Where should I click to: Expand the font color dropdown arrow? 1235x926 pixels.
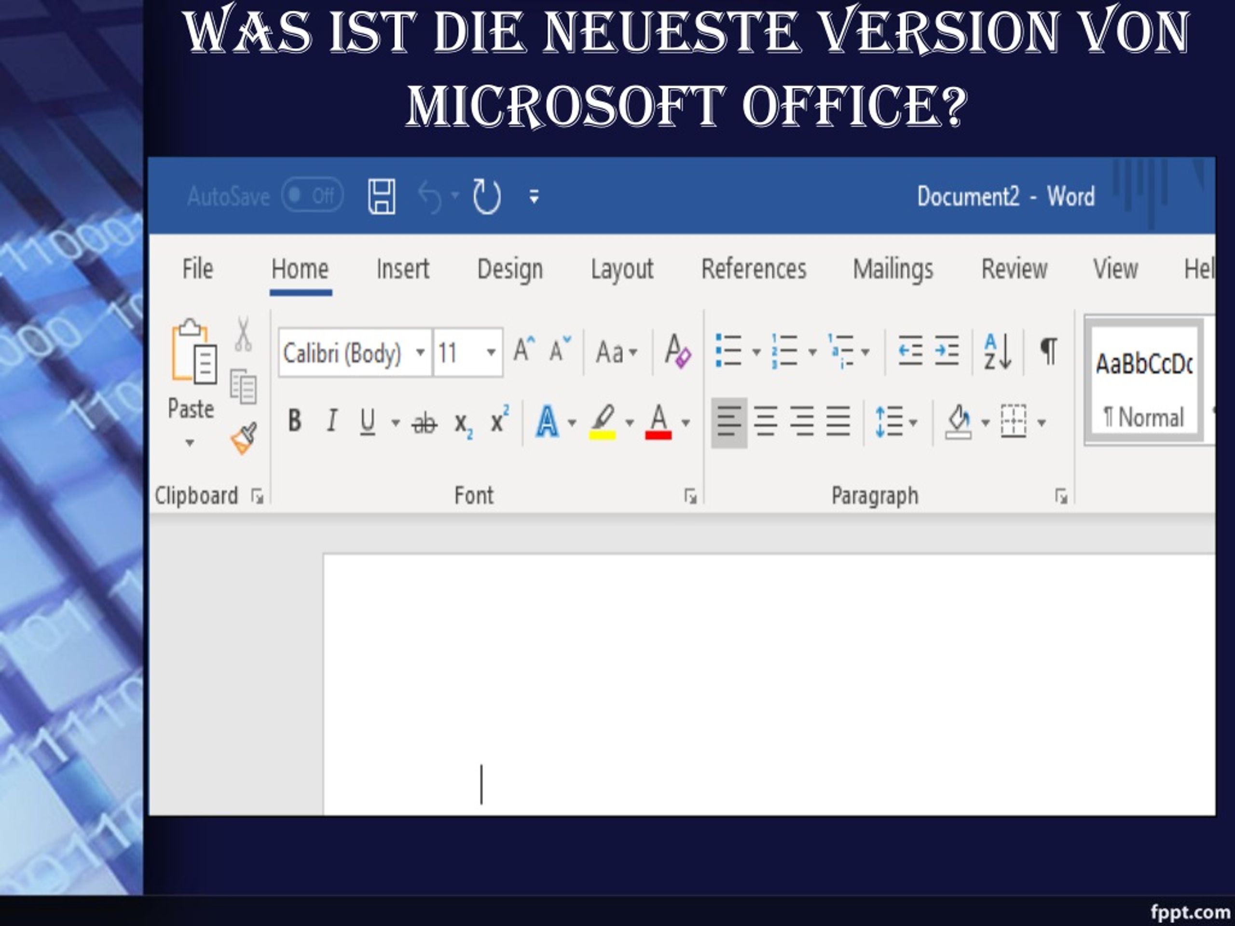pos(686,422)
